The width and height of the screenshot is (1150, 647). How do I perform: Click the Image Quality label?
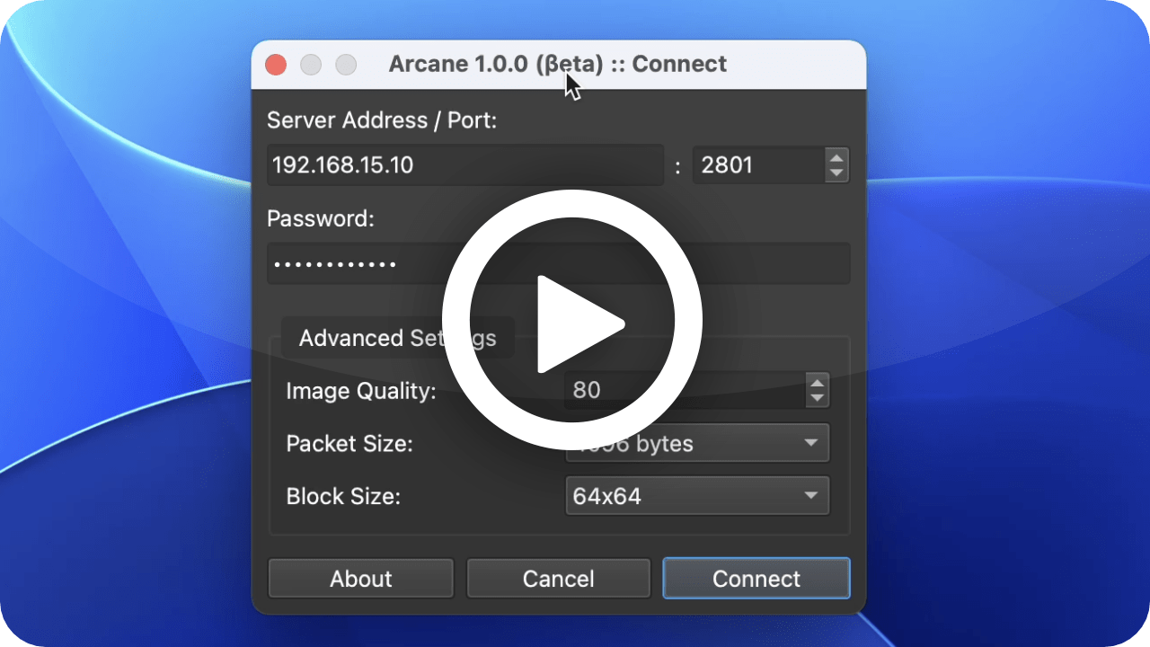361,391
